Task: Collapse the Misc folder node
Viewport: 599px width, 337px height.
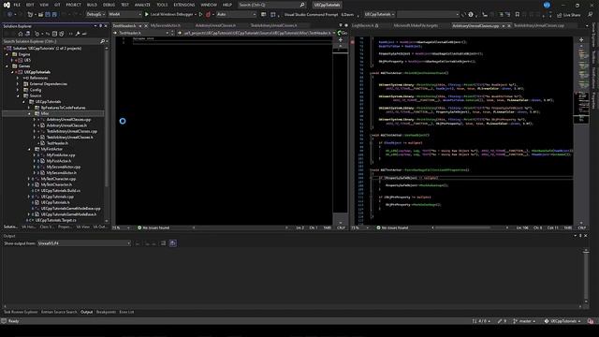Action: click(x=29, y=113)
